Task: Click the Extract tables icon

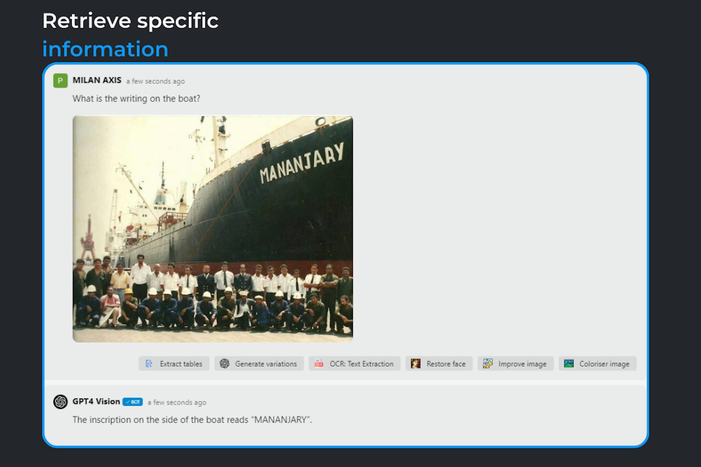Action: pyautogui.click(x=149, y=364)
